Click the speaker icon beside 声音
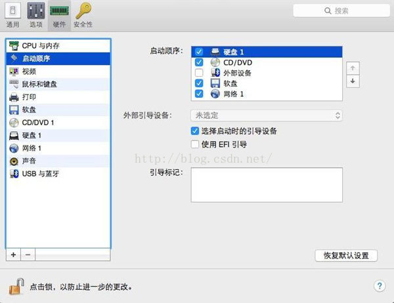 tap(14, 161)
